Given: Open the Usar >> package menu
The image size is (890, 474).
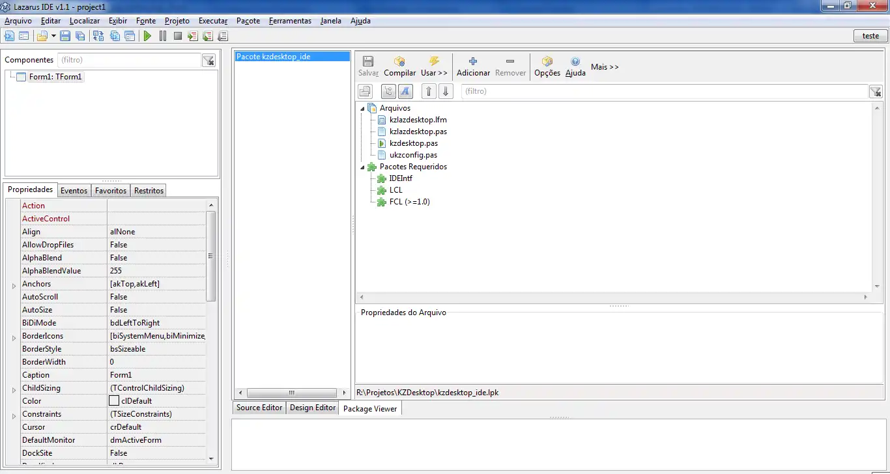Looking at the screenshot, I should (x=434, y=66).
